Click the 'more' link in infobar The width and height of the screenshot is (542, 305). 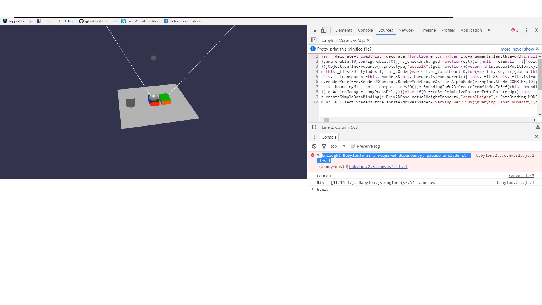[506, 49]
